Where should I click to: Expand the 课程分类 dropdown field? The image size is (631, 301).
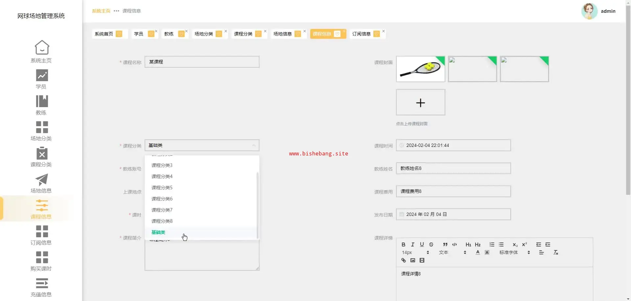coord(202,145)
